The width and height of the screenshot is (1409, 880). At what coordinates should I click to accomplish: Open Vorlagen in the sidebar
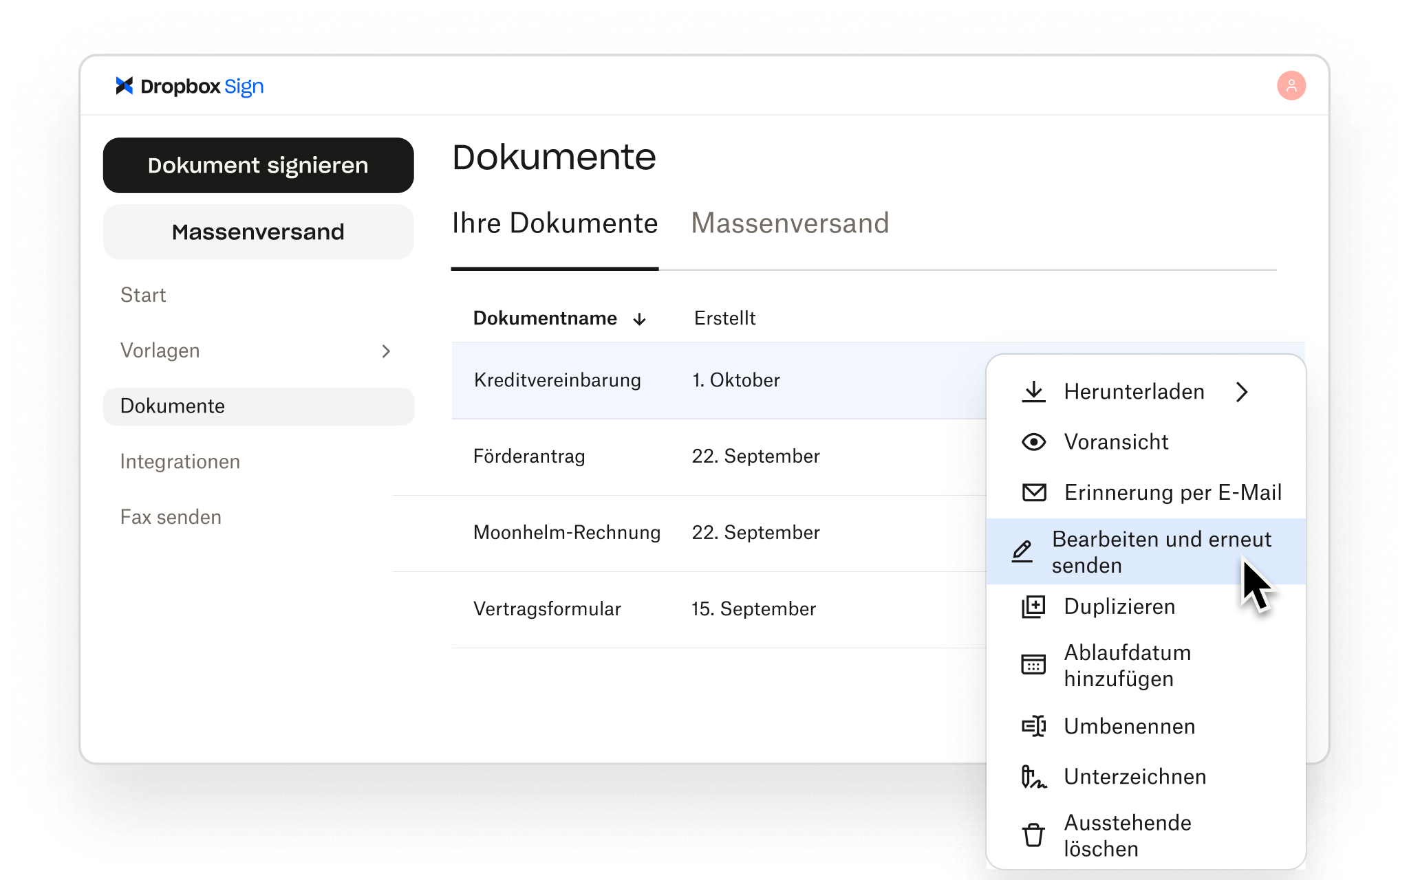point(258,351)
